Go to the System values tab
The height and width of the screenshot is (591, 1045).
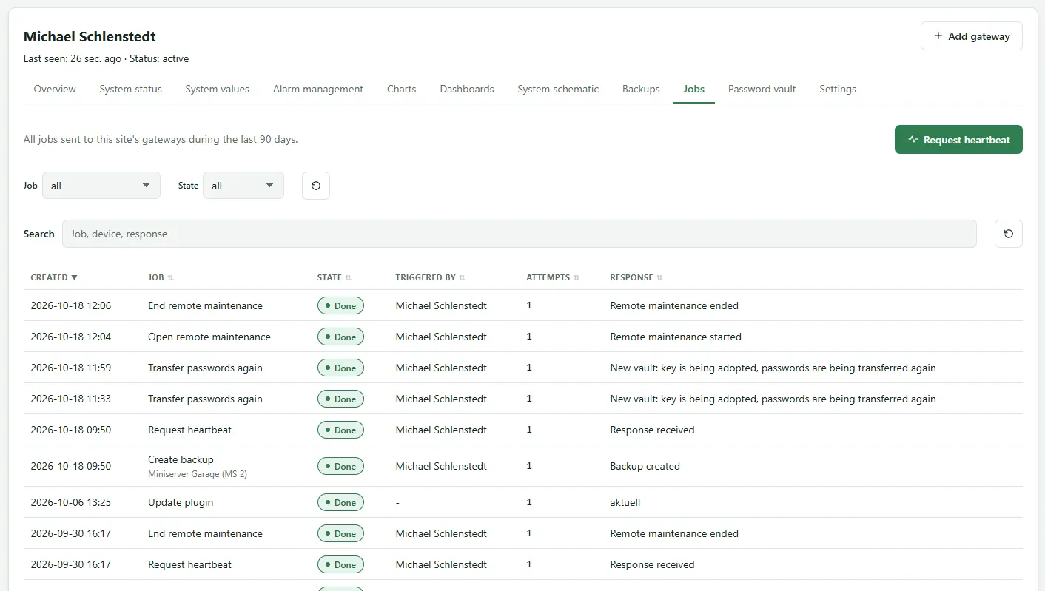pyautogui.click(x=217, y=89)
